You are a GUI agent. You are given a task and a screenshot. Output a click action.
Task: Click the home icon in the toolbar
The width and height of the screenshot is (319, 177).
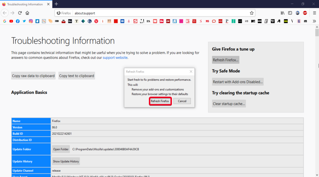pos(27,13)
